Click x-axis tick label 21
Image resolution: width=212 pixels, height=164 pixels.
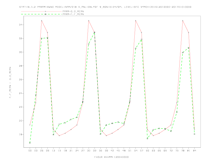click(71, 151)
